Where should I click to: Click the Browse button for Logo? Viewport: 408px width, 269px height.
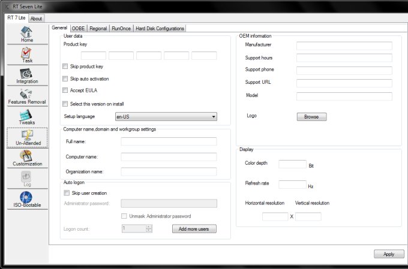click(311, 117)
